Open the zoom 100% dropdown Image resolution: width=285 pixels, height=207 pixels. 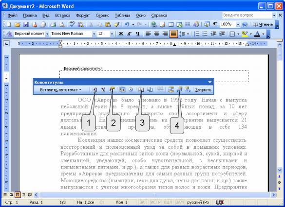tap(238, 24)
